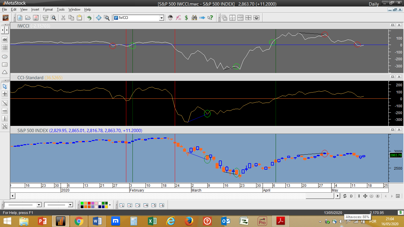
Task: Click the Expert Advisor icon
Action: coord(170,18)
